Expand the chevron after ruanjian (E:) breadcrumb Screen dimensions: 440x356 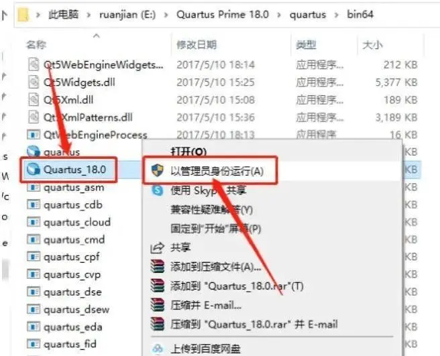tap(166, 15)
